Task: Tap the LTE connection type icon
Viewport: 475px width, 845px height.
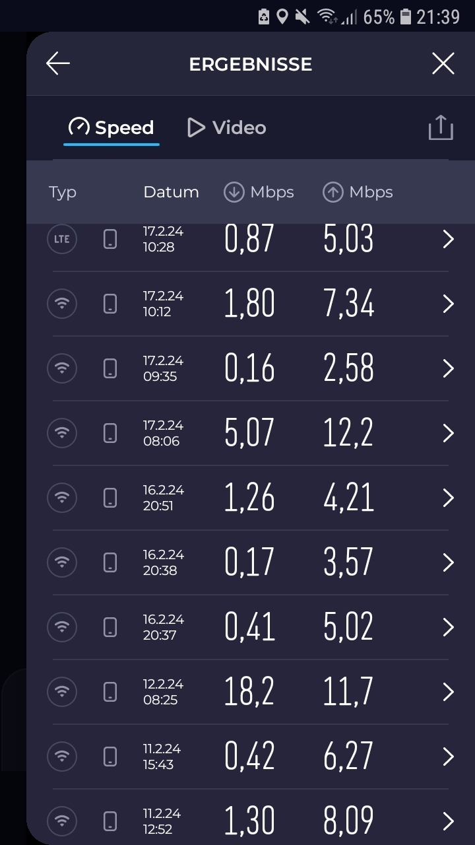Action: 62,239
